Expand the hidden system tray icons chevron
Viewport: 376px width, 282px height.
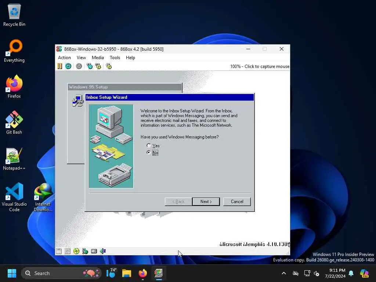(x=284, y=273)
